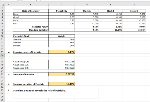Select column F header

tap(134, 5)
